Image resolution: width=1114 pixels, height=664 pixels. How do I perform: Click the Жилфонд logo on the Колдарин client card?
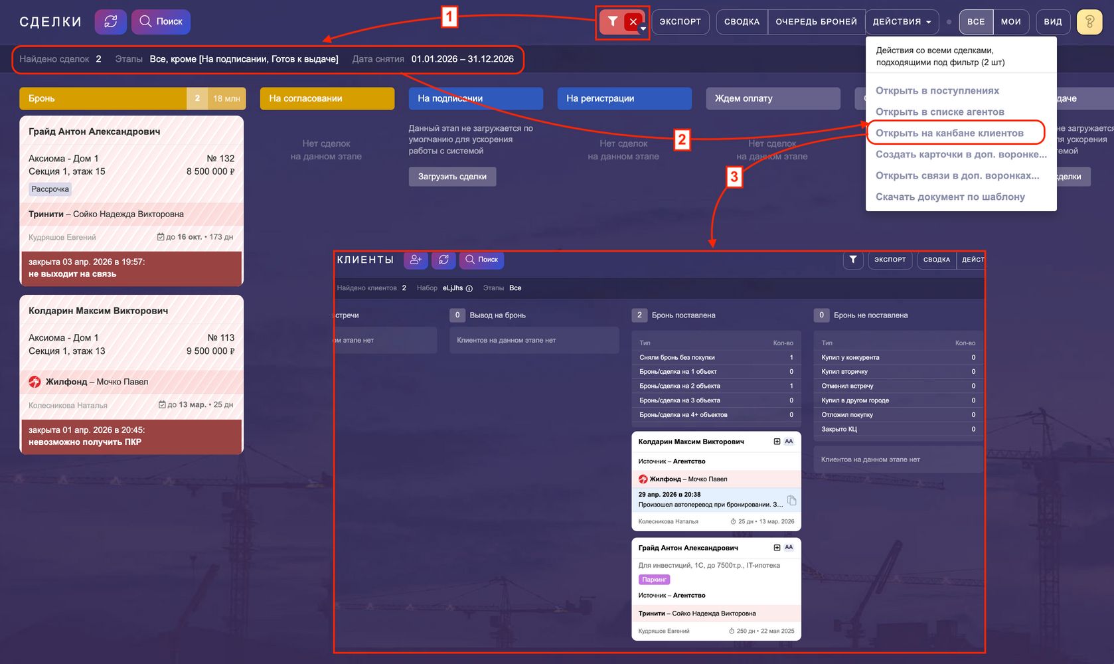tap(643, 479)
